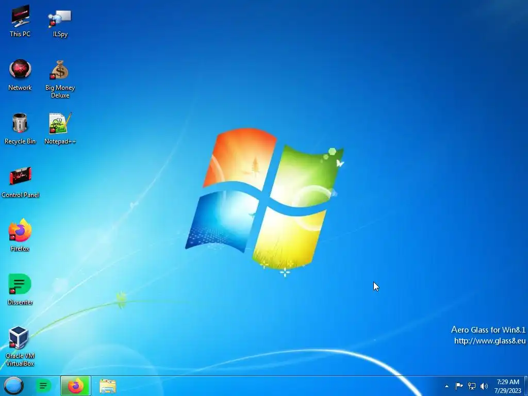Select the Recycle Bin icon
The image size is (528, 396).
coord(20,128)
